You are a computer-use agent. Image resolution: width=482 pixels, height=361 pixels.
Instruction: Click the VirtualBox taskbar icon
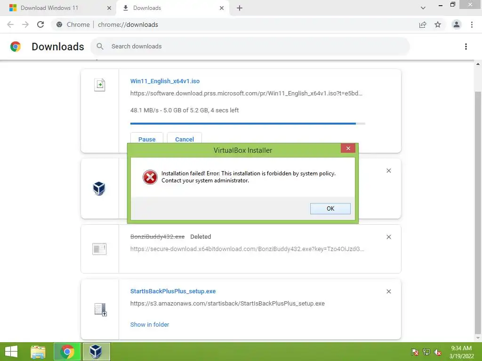click(96, 352)
